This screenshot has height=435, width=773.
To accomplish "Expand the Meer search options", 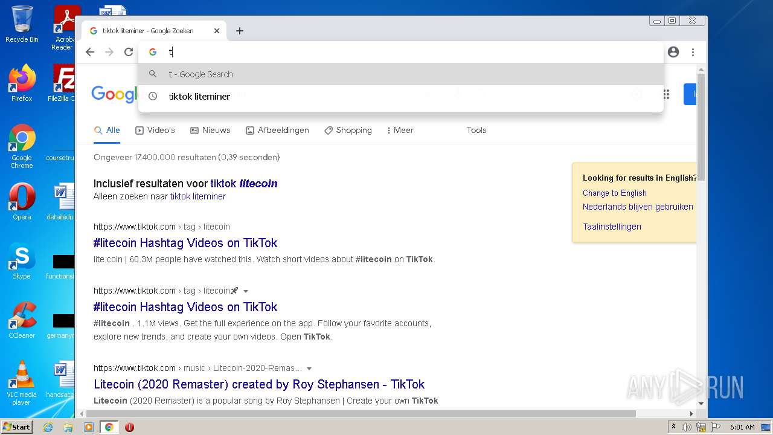I will (400, 130).
